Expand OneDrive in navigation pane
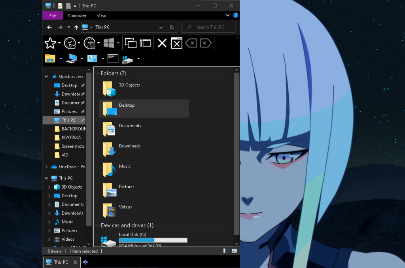The image size is (405, 268). tap(47, 167)
